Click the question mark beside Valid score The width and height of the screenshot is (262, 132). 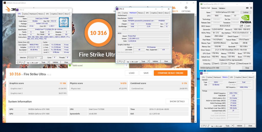[x=126, y=66]
